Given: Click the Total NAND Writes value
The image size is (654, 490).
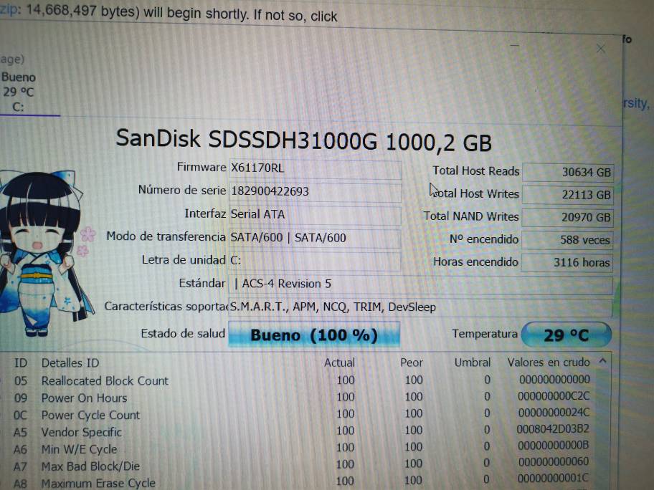Looking at the screenshot, I should pyautogui.click(x=567, y=217).
